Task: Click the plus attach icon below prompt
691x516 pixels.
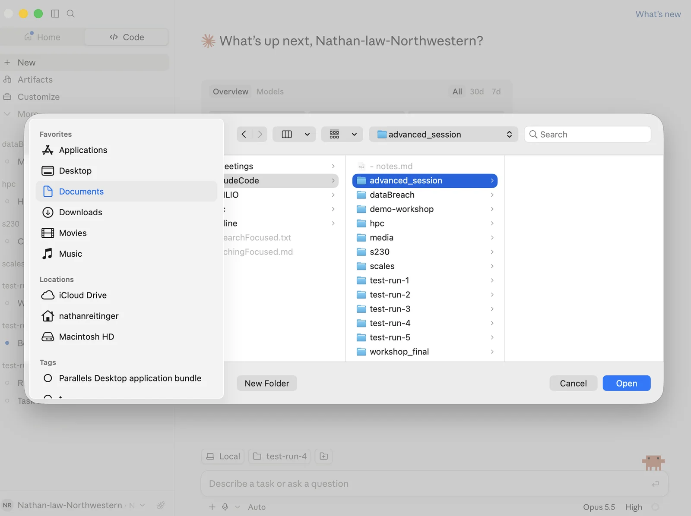Action: (x=212, y=507)
